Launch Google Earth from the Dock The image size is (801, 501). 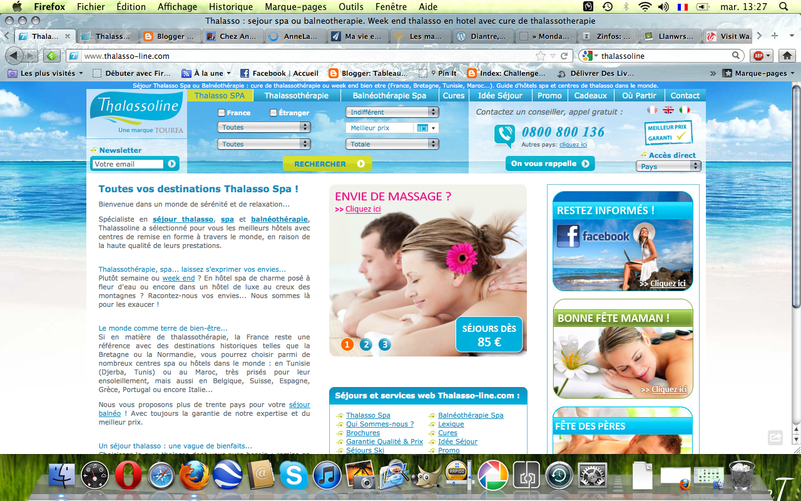point(227,476)
